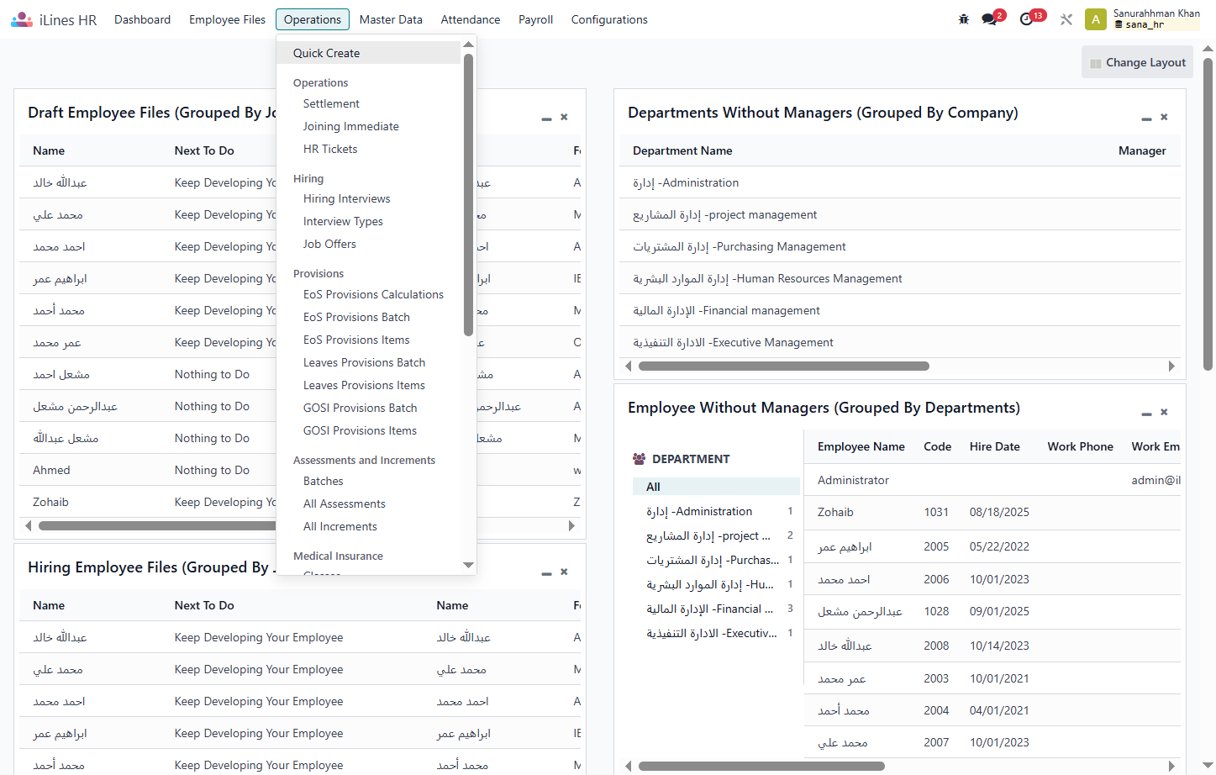Image resolution: width=1216 pixels, height=775 pixels.
Task: Open the user avatar menu
Action: click(1096, 19)
